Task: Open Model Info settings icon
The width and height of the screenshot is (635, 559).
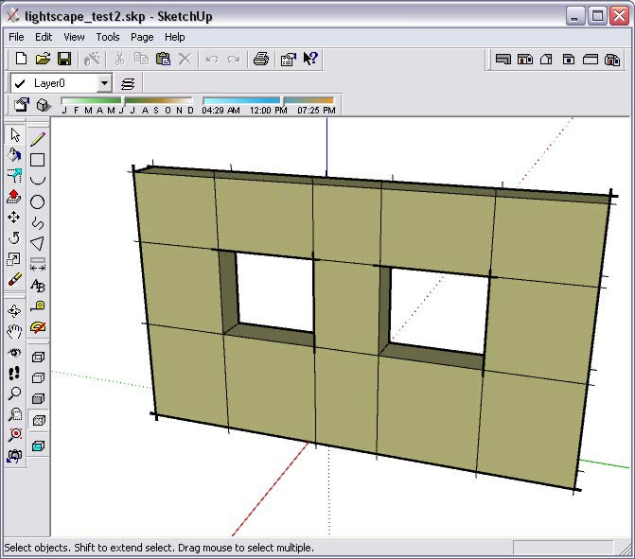Action: point(289,60)
